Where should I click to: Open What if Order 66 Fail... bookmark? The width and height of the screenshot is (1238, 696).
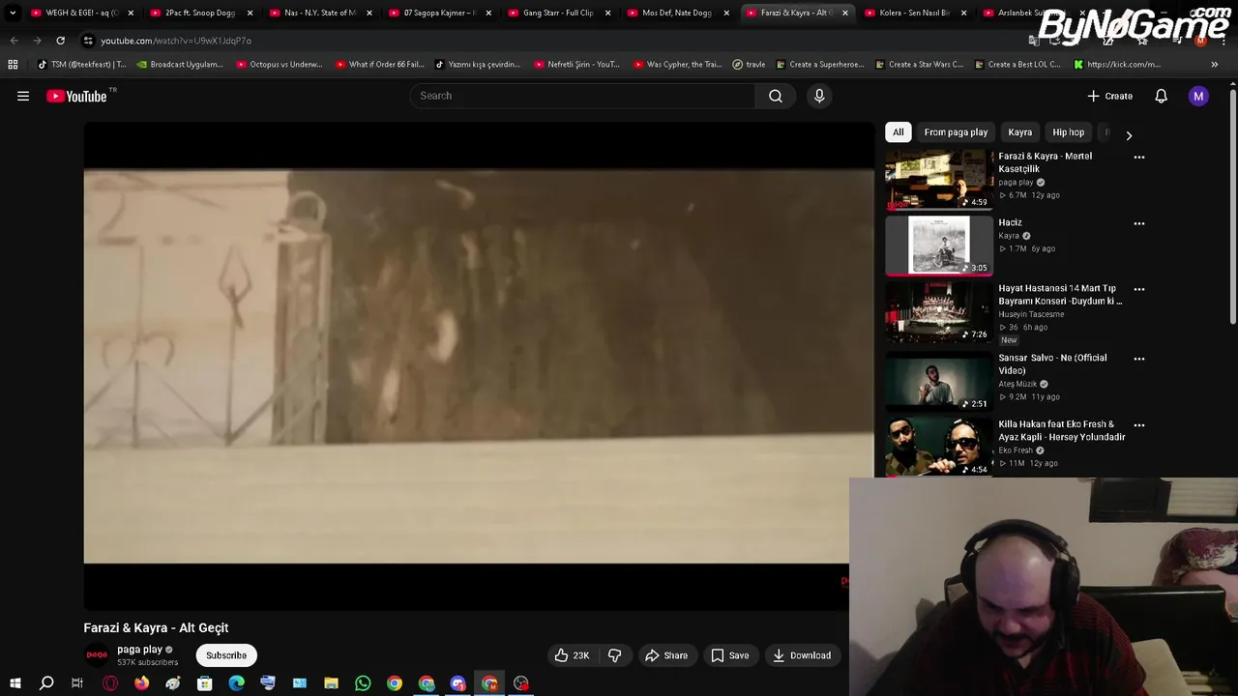click(379, 65)
